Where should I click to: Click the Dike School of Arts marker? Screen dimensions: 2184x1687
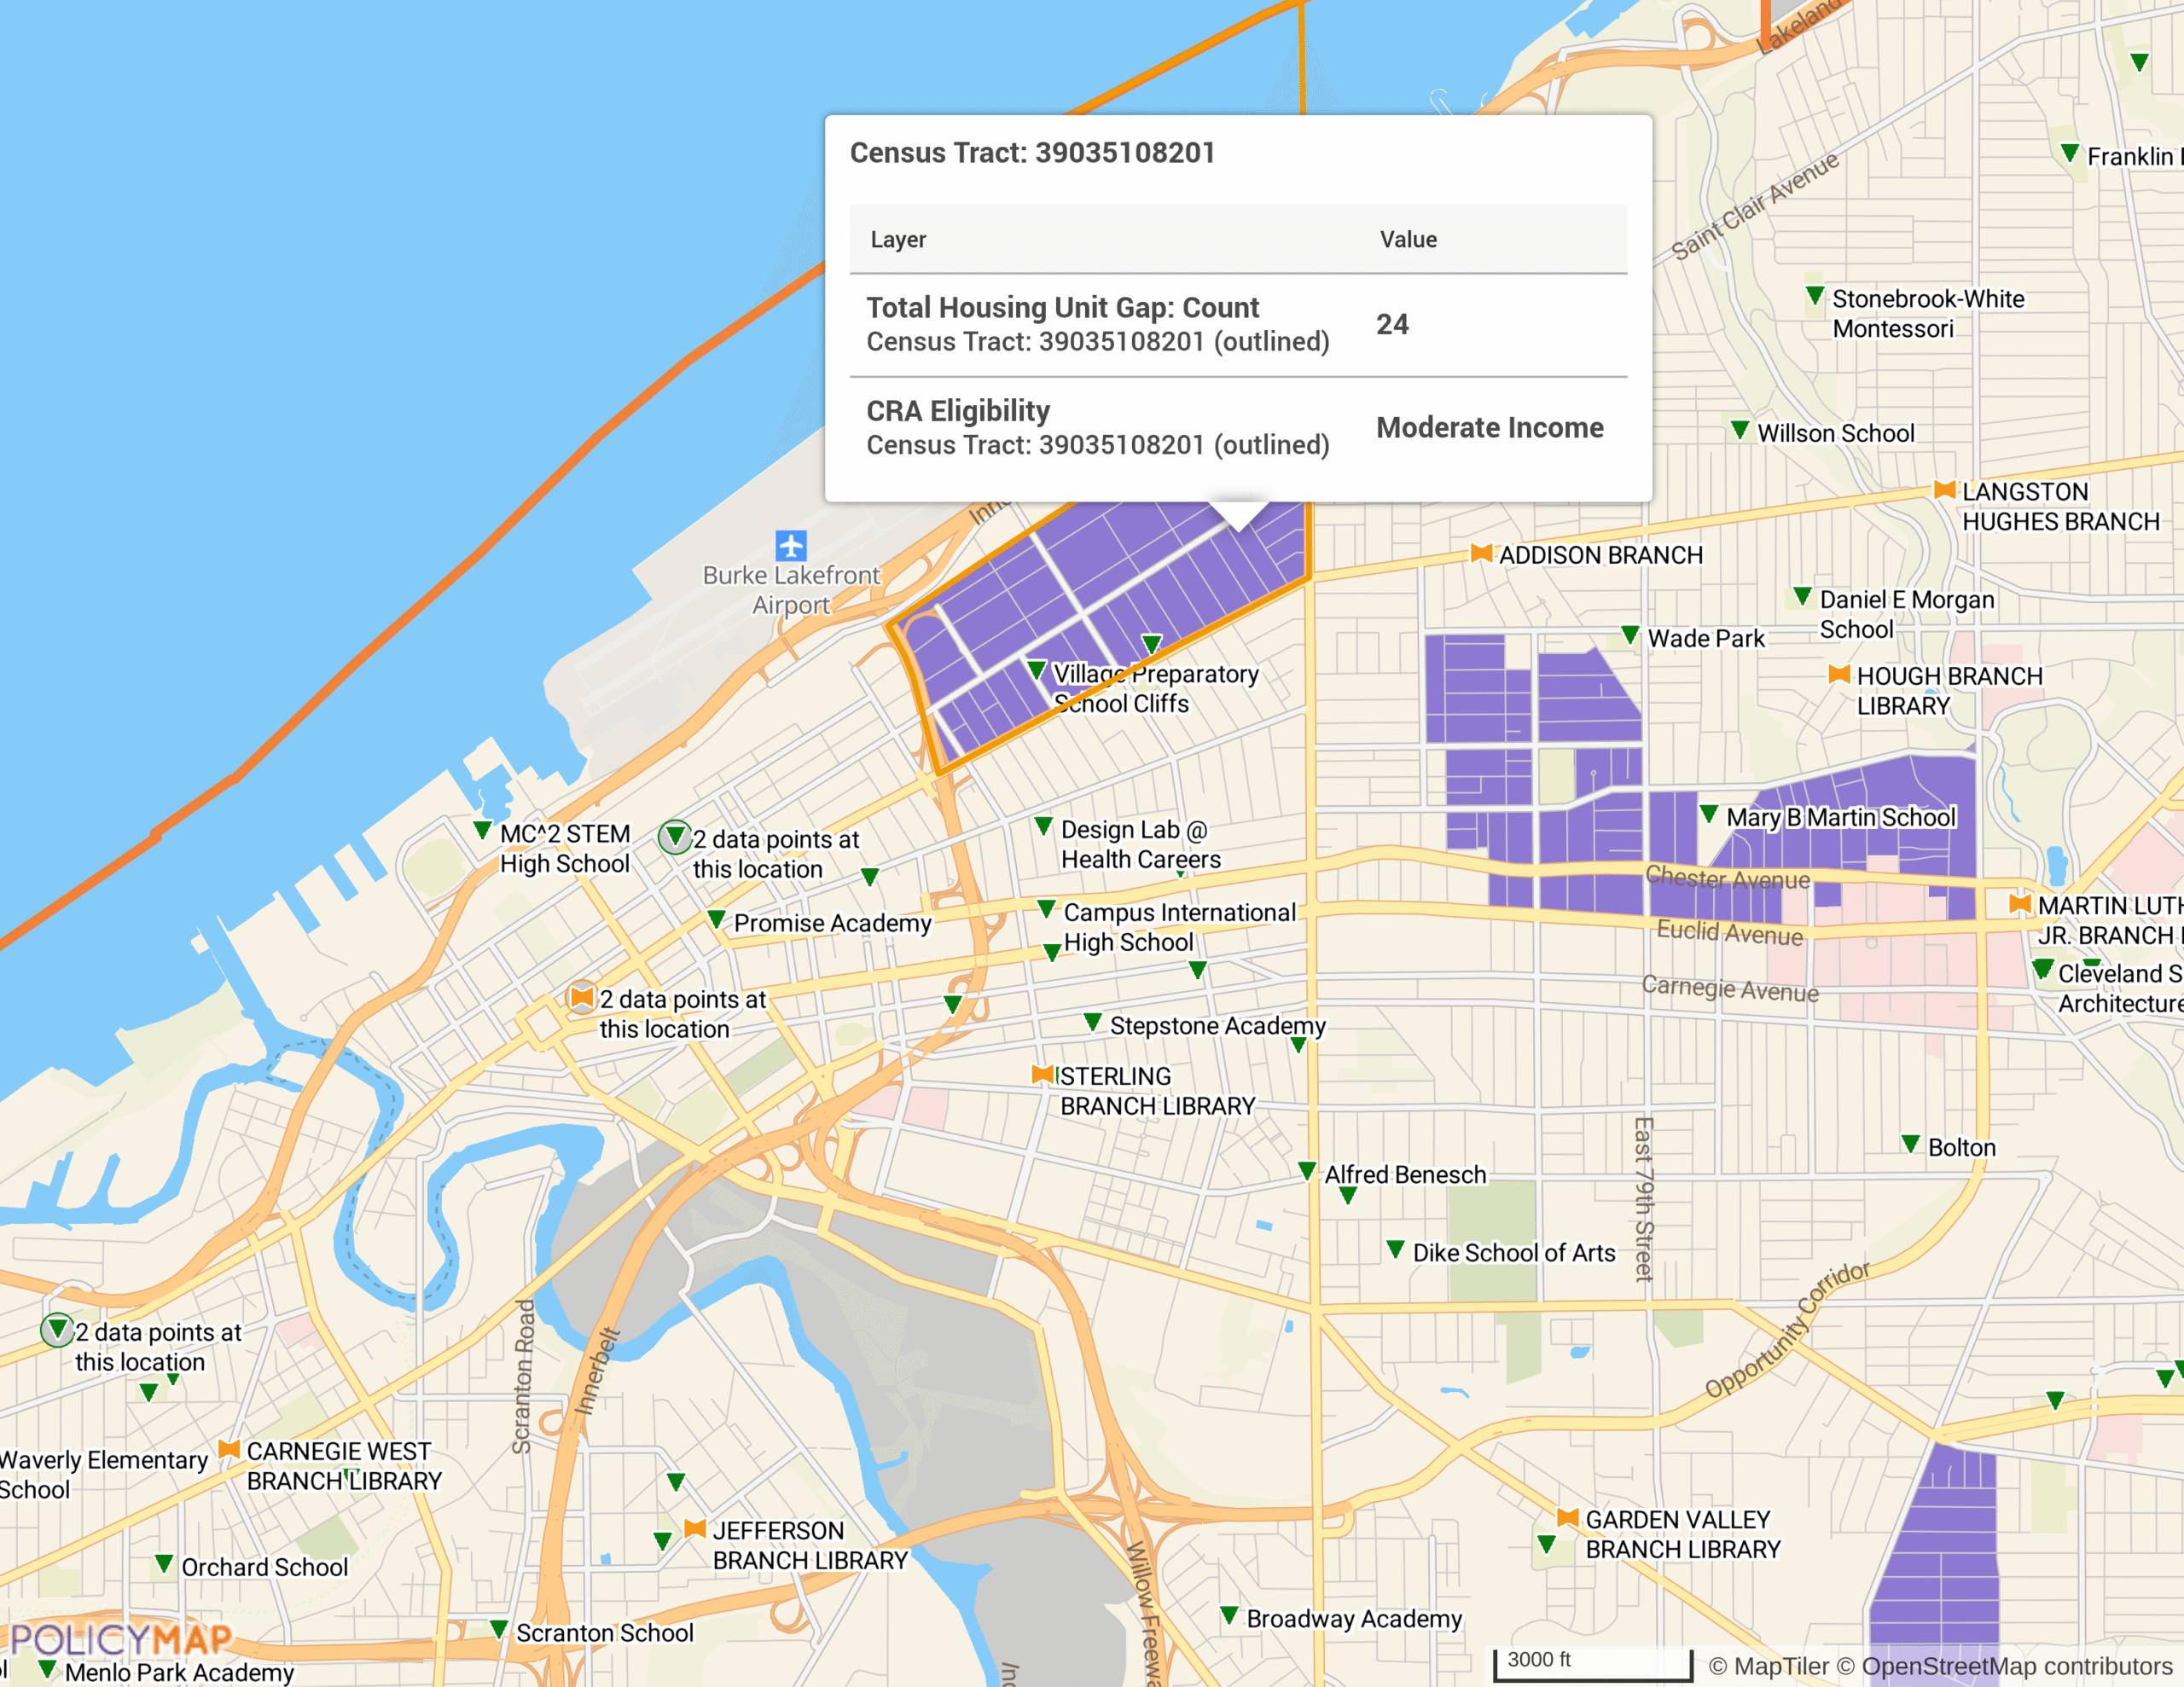pos(1395,1248)
